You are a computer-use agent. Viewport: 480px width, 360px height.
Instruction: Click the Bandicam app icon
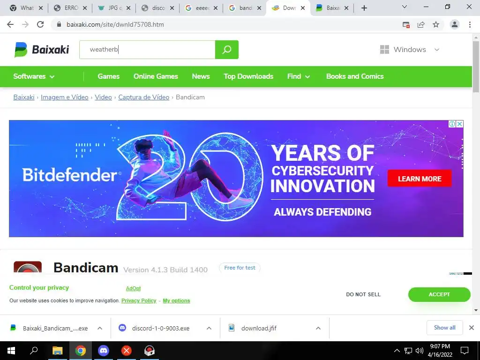click(28, 267)
